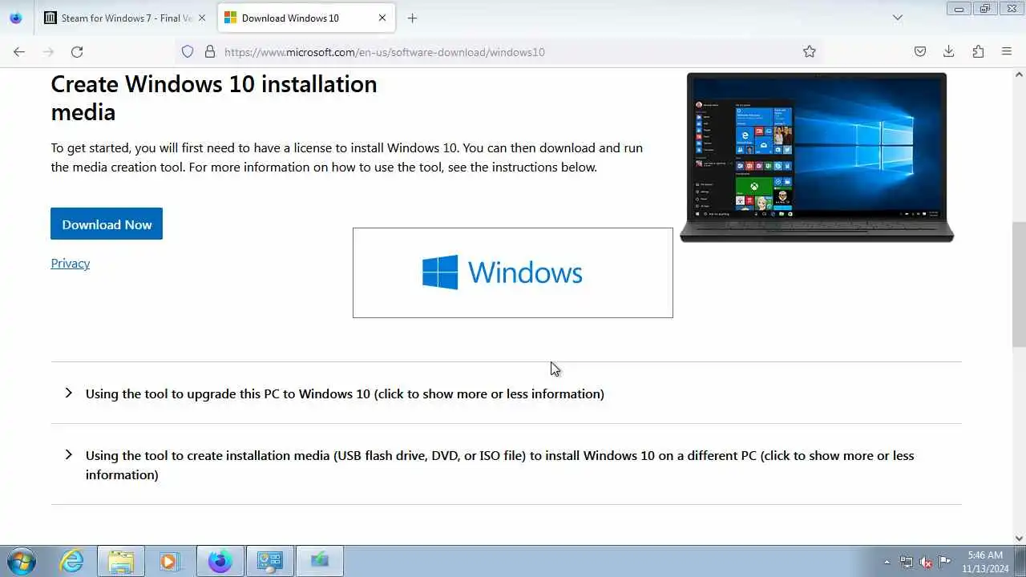1026x577 pixels.
Task: Show the Firefox downloads panel
Action: point(949,52)
